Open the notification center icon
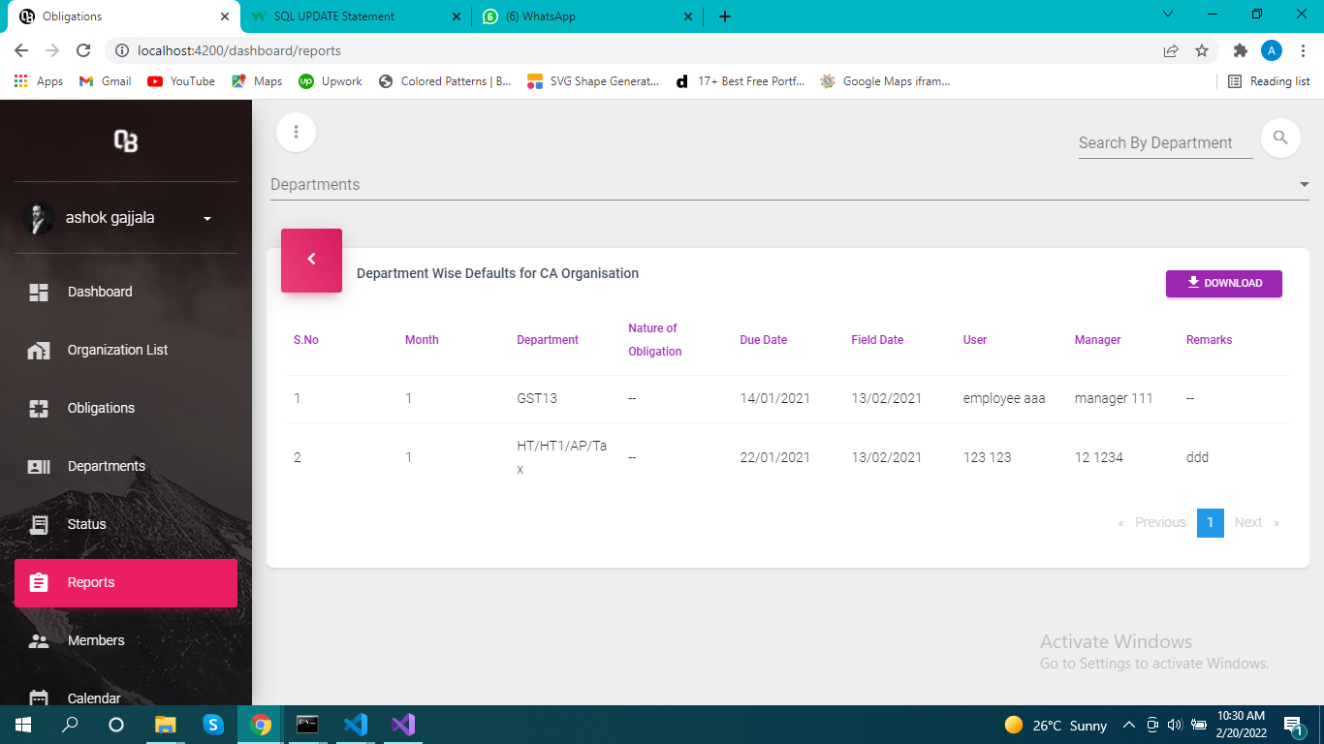The height and width of the screenshot is (744, 1324). pyautogui.click(x=1294, y=725)
